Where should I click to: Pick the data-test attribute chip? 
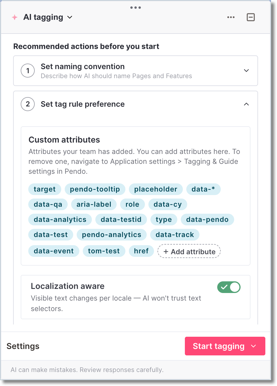pos(51,235)
